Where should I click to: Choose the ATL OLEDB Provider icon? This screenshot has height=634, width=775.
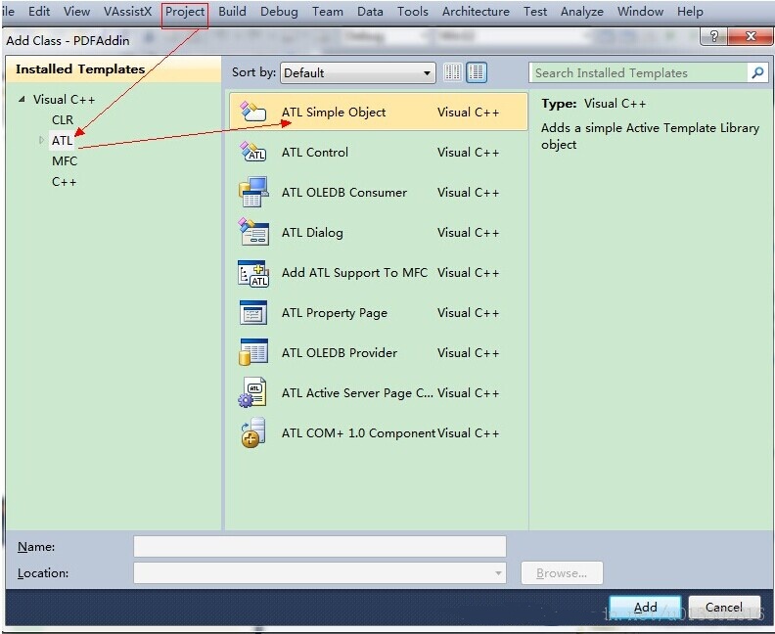[253, 352]
